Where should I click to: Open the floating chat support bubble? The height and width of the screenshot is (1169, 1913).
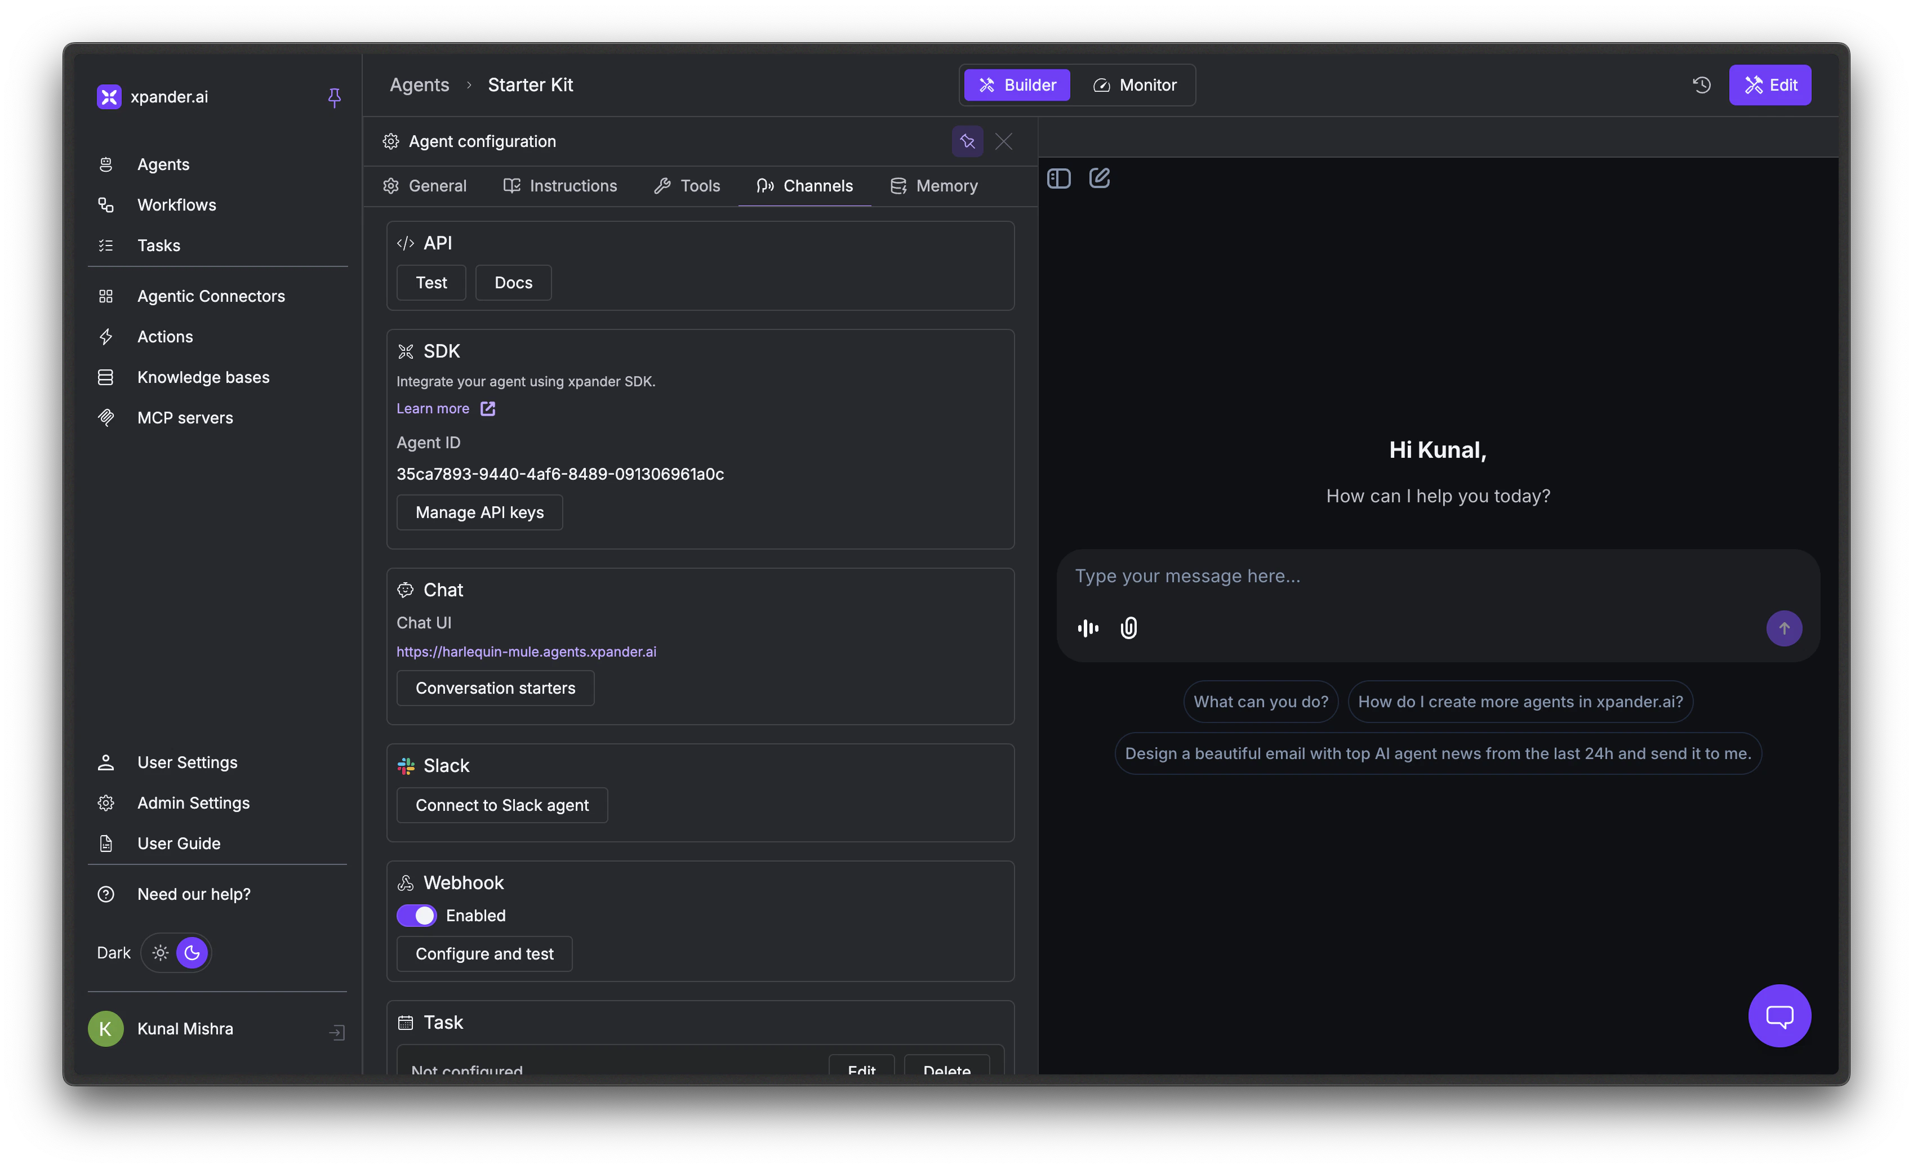coord(1779,1016)
